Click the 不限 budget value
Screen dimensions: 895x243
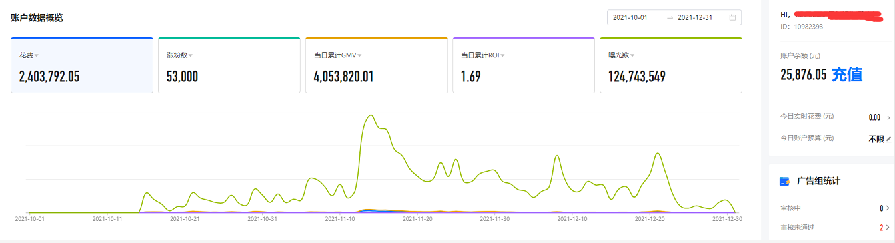point(876,139)
